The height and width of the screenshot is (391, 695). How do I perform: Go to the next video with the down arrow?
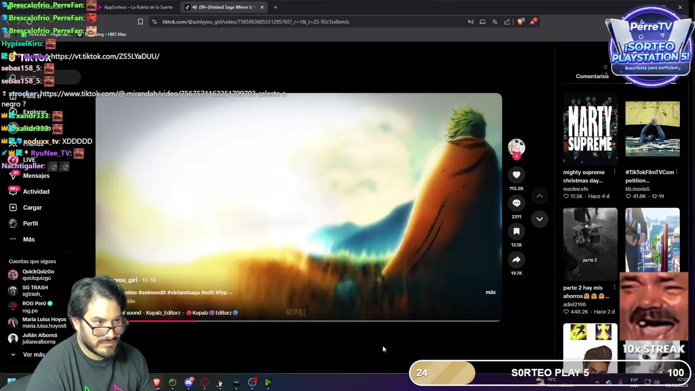point(540,219)
